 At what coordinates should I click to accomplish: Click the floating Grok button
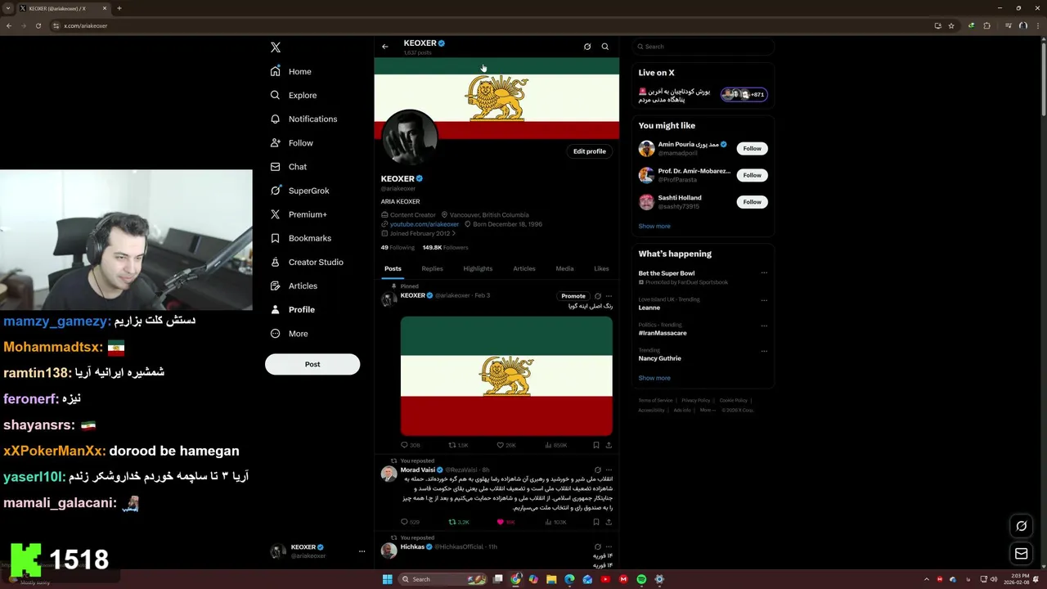pos(1021,526)
